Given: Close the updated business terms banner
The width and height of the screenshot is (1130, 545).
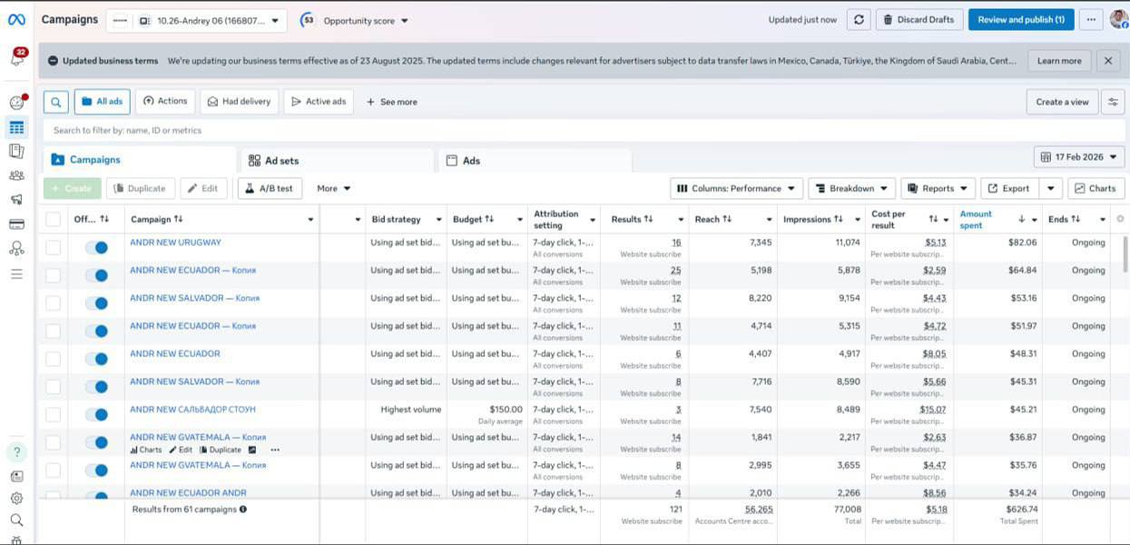Looking at the screenshot, I should 1107,61.
